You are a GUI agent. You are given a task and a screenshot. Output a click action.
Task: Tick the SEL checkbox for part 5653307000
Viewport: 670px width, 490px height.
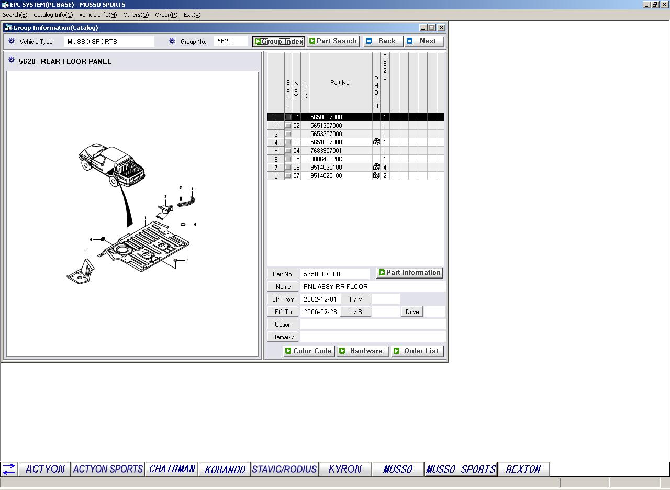(x=288, y=134)
